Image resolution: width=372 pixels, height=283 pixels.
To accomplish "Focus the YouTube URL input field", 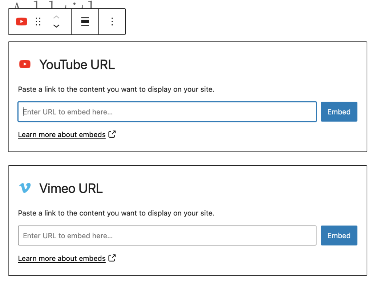I will [167, 112].
